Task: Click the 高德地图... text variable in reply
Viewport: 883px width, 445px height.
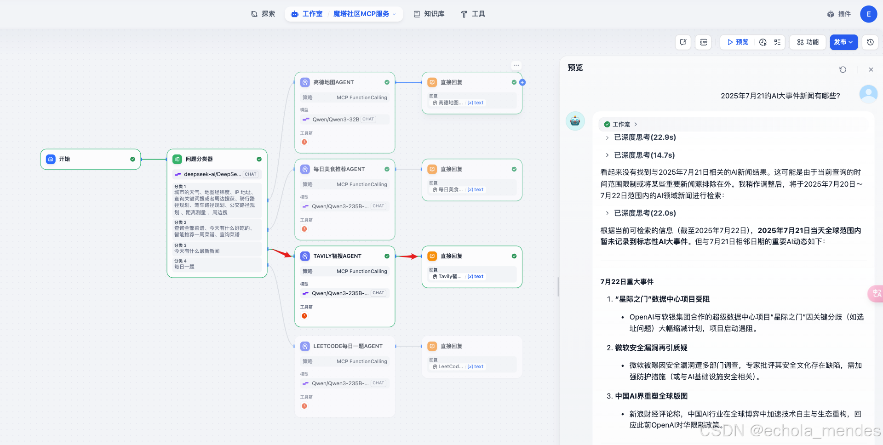Action: (458, 103)
